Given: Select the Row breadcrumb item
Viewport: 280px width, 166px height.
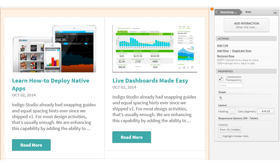Looking at the screenshot, I should (x=248, y=12).
